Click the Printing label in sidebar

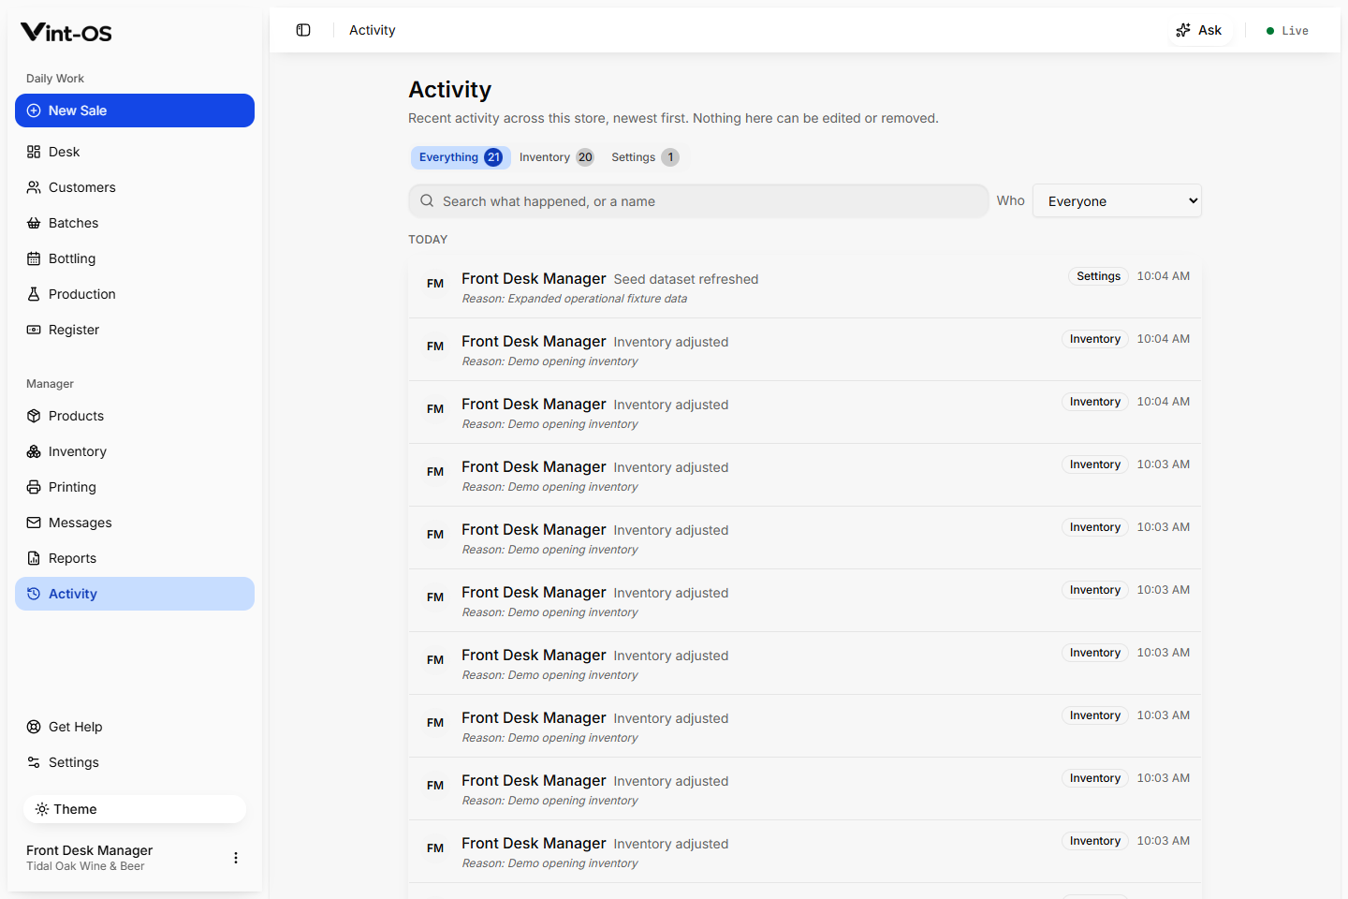coord(72,487)
